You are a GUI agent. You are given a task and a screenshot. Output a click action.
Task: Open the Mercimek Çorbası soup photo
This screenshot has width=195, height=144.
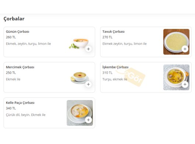point(80,78)
